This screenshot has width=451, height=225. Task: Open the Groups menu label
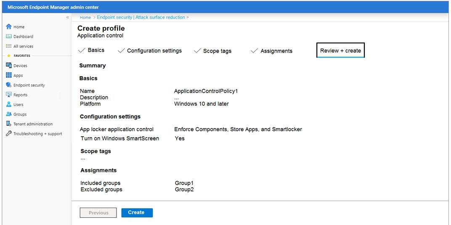click(x=20, y=114)
